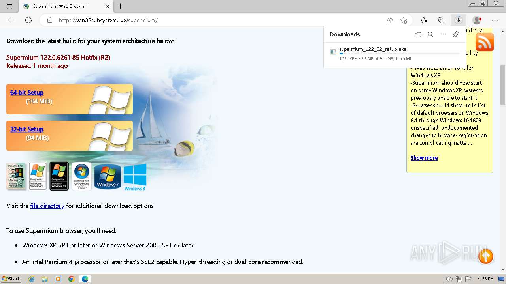This screenshot has width=506, height=284.
Task: View site information via the lock icon
Action: click(50, 20)
